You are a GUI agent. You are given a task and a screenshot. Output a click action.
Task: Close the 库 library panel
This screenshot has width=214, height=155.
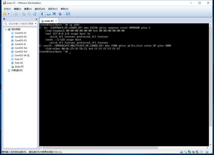[x=37, y=19]
